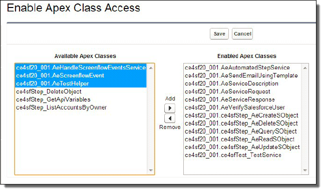
Task: Select ce4sf20_001.ce4sfTest_TestService in enabled list
Action: click(242, 155)
